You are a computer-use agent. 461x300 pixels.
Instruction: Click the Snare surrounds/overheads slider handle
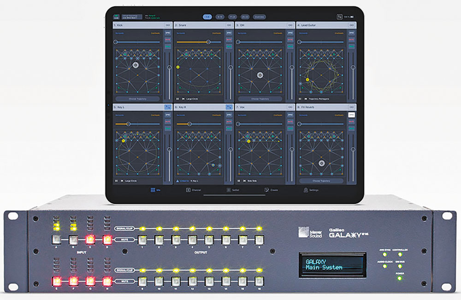(208, 41)
